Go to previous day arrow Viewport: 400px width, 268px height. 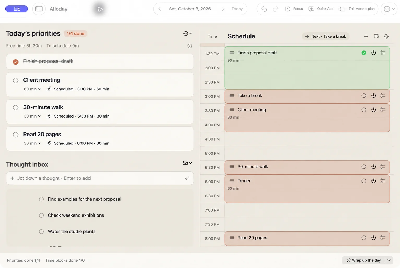(159, 9)
